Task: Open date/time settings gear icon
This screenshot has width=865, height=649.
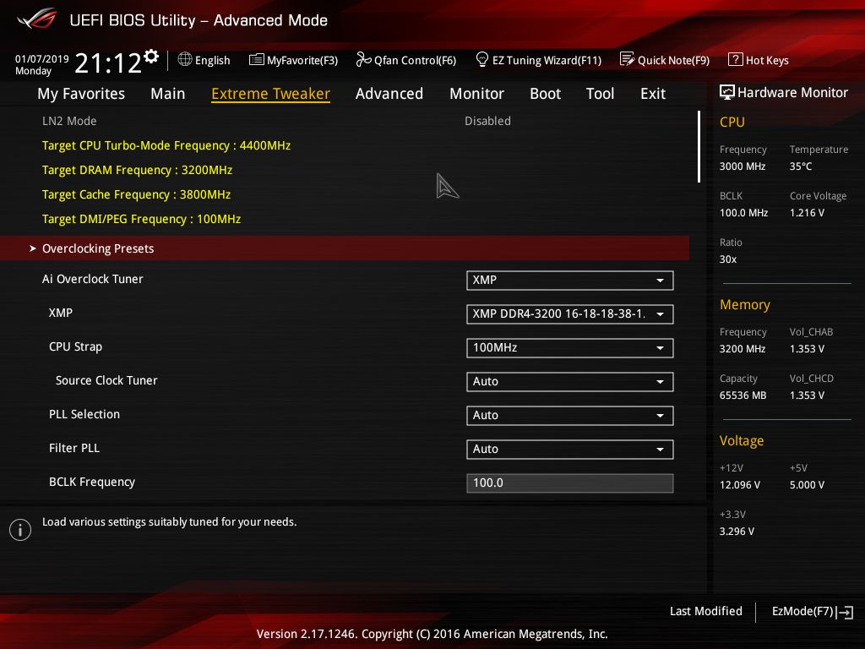Action: click(x=151, y=56)
